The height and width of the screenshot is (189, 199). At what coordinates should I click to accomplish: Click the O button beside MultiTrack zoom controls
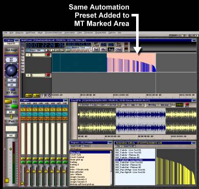point(49,96)
